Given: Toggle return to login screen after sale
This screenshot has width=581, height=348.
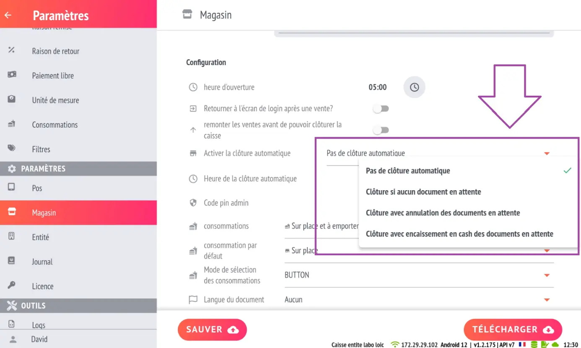Looking at the screenshot, I should coord(381,109).
